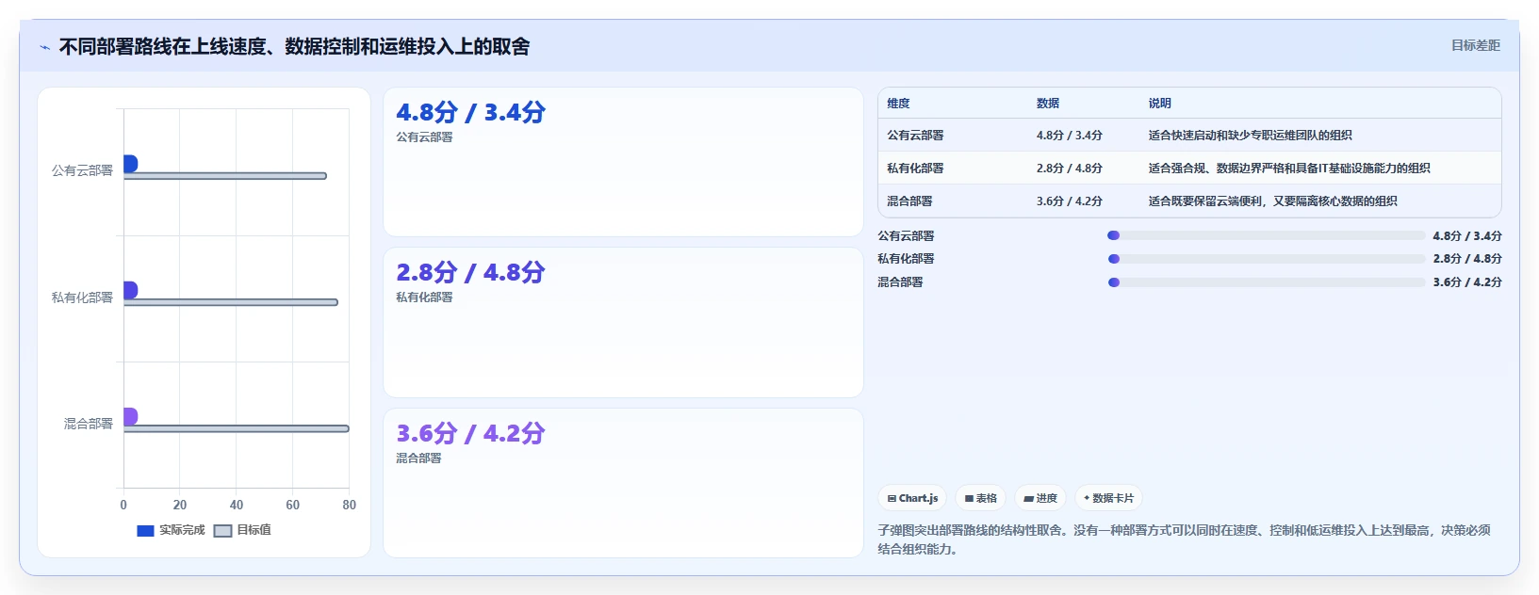
Task: Click progress value 4.8分 / 3.4分
Action: click(x=1467, y=236)
